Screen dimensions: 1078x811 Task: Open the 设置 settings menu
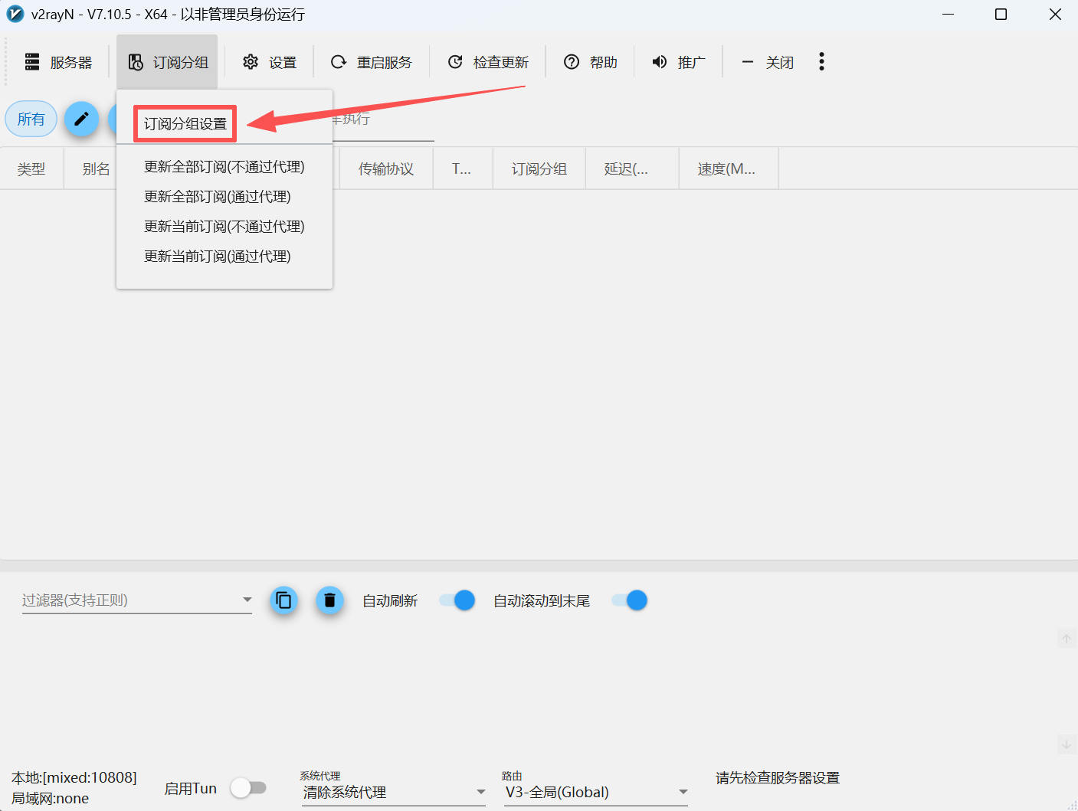270,62
